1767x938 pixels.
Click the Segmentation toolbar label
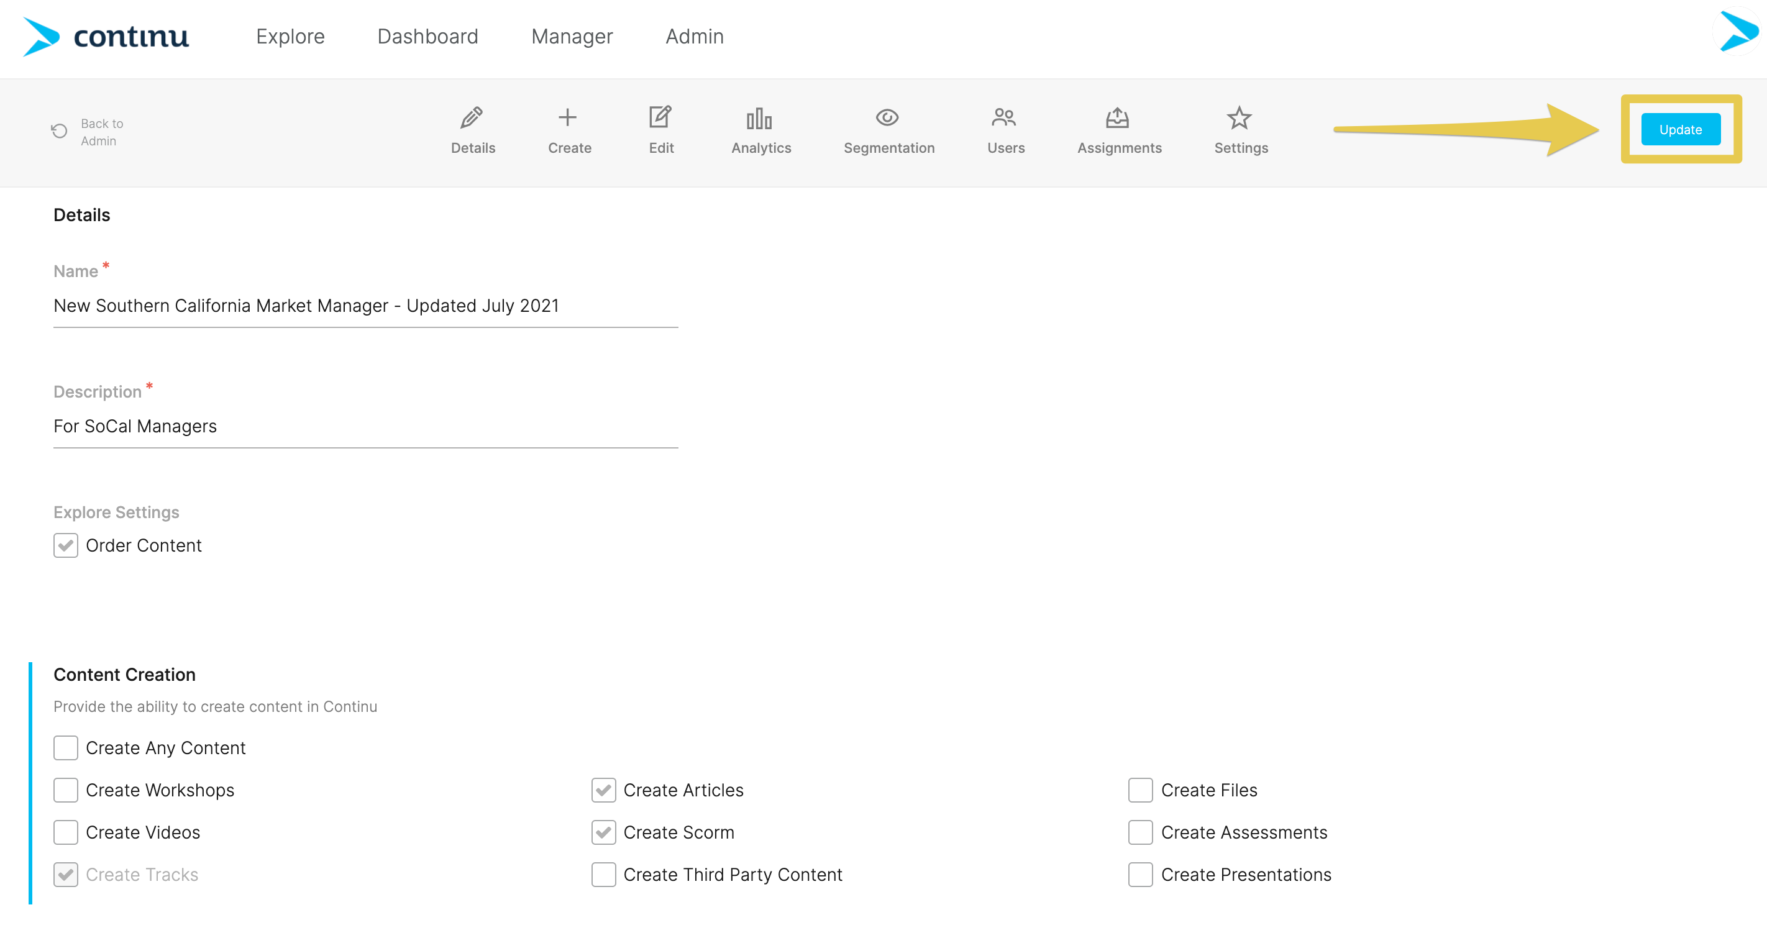pos(889,148)
